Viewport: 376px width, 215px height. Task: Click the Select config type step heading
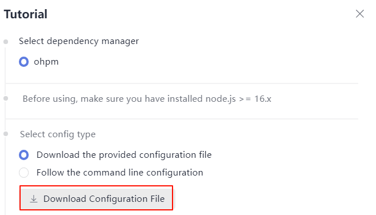coord(57,134)
